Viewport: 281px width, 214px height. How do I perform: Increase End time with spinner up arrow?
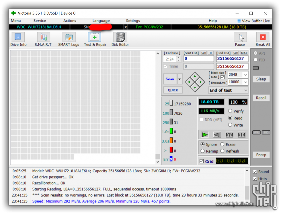click(x=178, y=58)
